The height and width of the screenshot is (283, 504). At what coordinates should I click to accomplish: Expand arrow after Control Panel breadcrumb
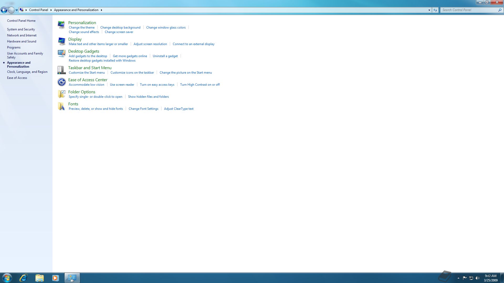pyautogui.click(x=51, y=10)
